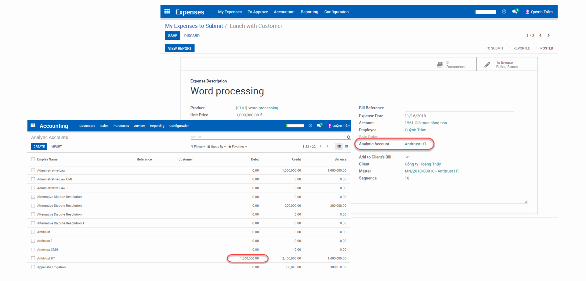Select the Administrative Law row checkbox
Image resolution: width=586 pixels, height=281 pixels.
33,170
